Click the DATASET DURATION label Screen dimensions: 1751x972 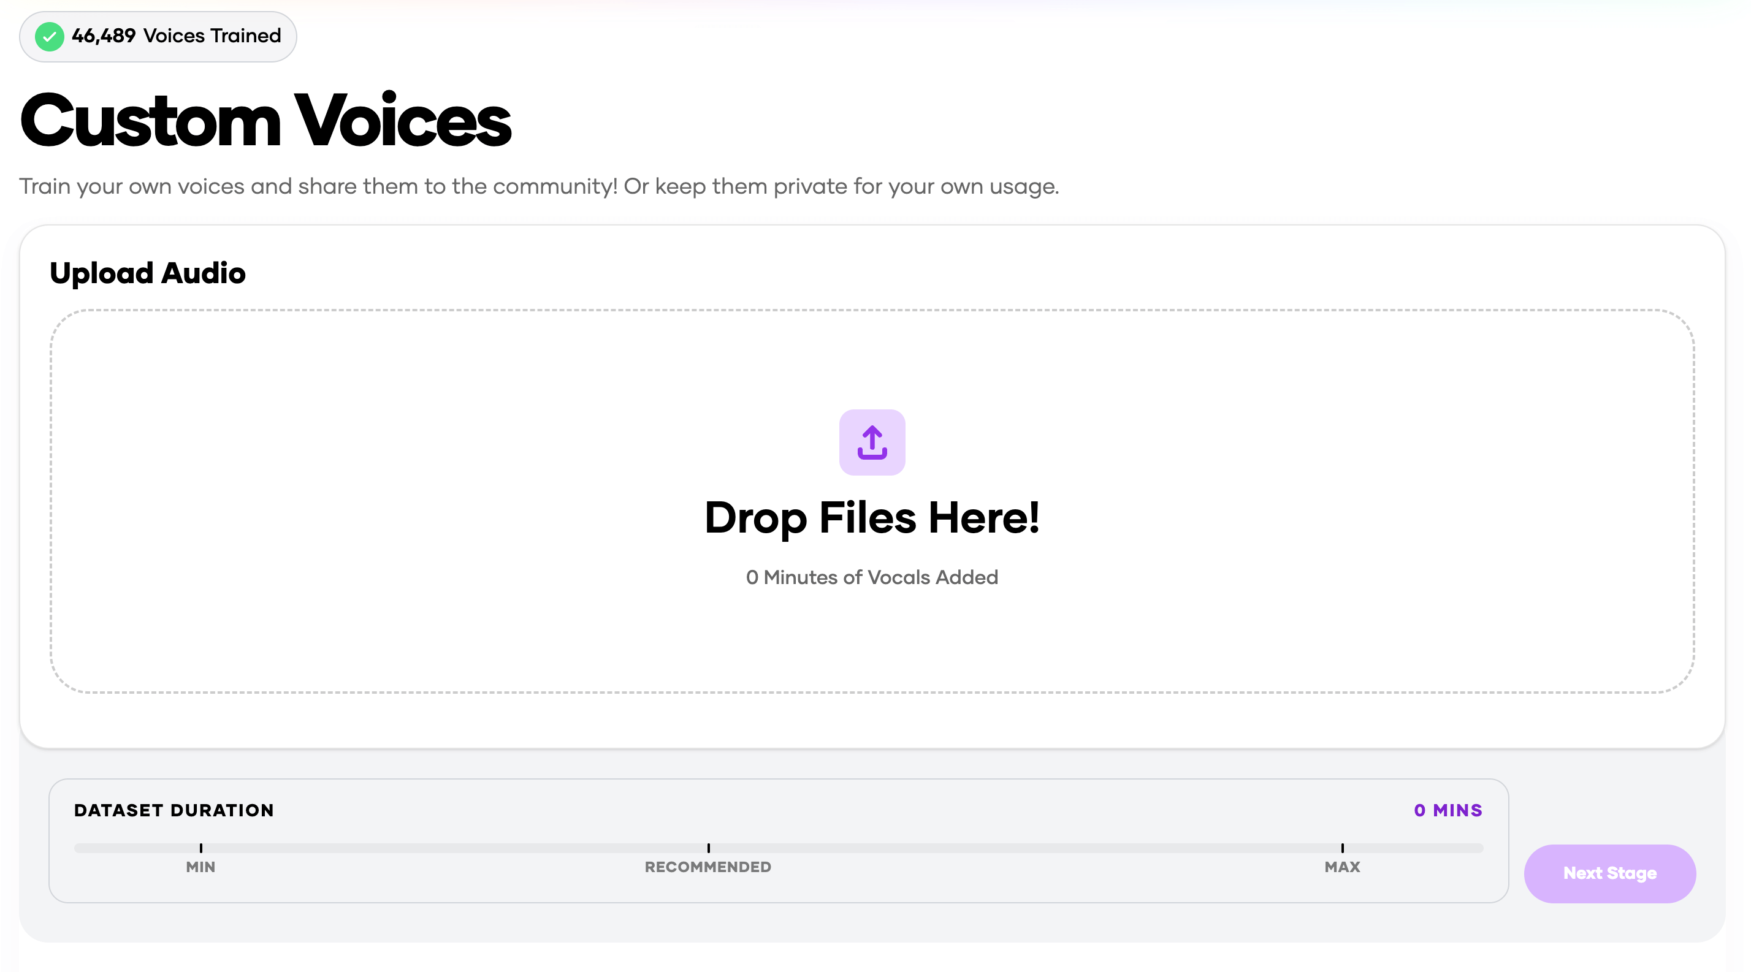(174, 810)
